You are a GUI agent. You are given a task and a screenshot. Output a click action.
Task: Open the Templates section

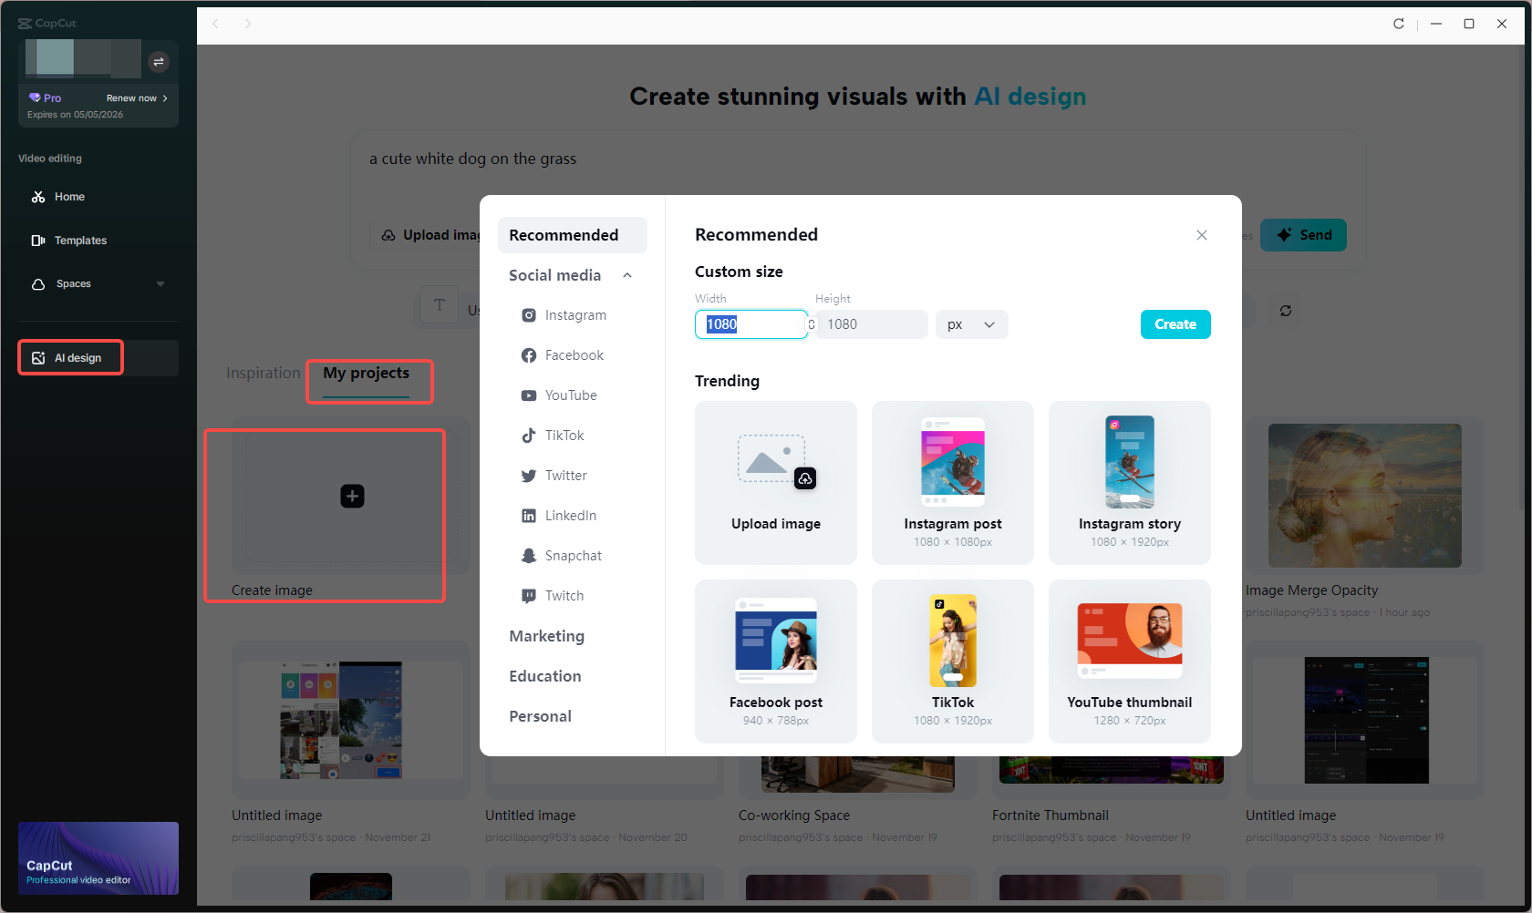[80, 240]
